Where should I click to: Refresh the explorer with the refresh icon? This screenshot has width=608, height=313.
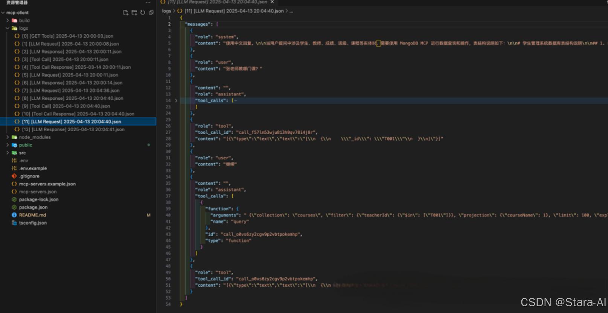coord(143,12)
